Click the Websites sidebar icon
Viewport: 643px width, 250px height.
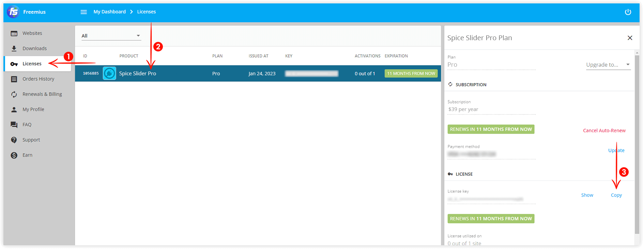14,33
